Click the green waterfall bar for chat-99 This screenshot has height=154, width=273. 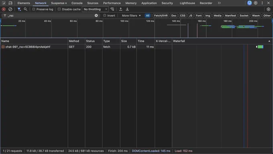pyautogui.click(x=261, y=47)
